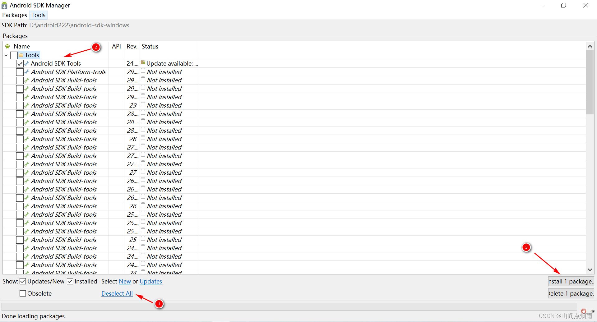Click the Status column header

tap(150, 46)
